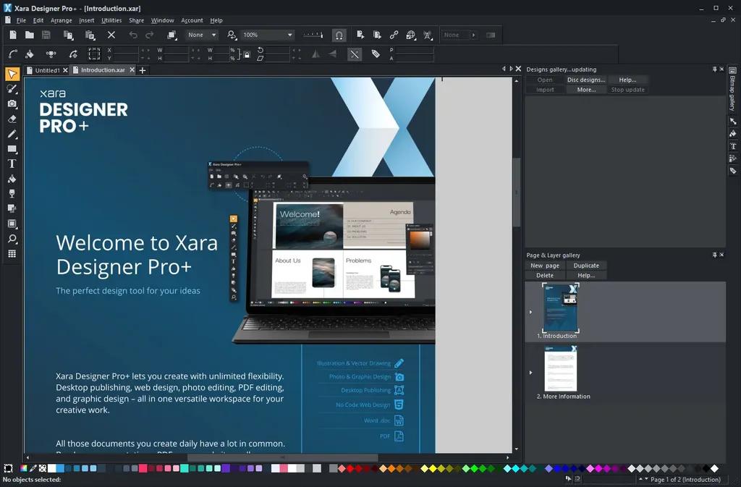Expand the Introduction page layers
The image size is (741, 487).
(x=530, y=312)
